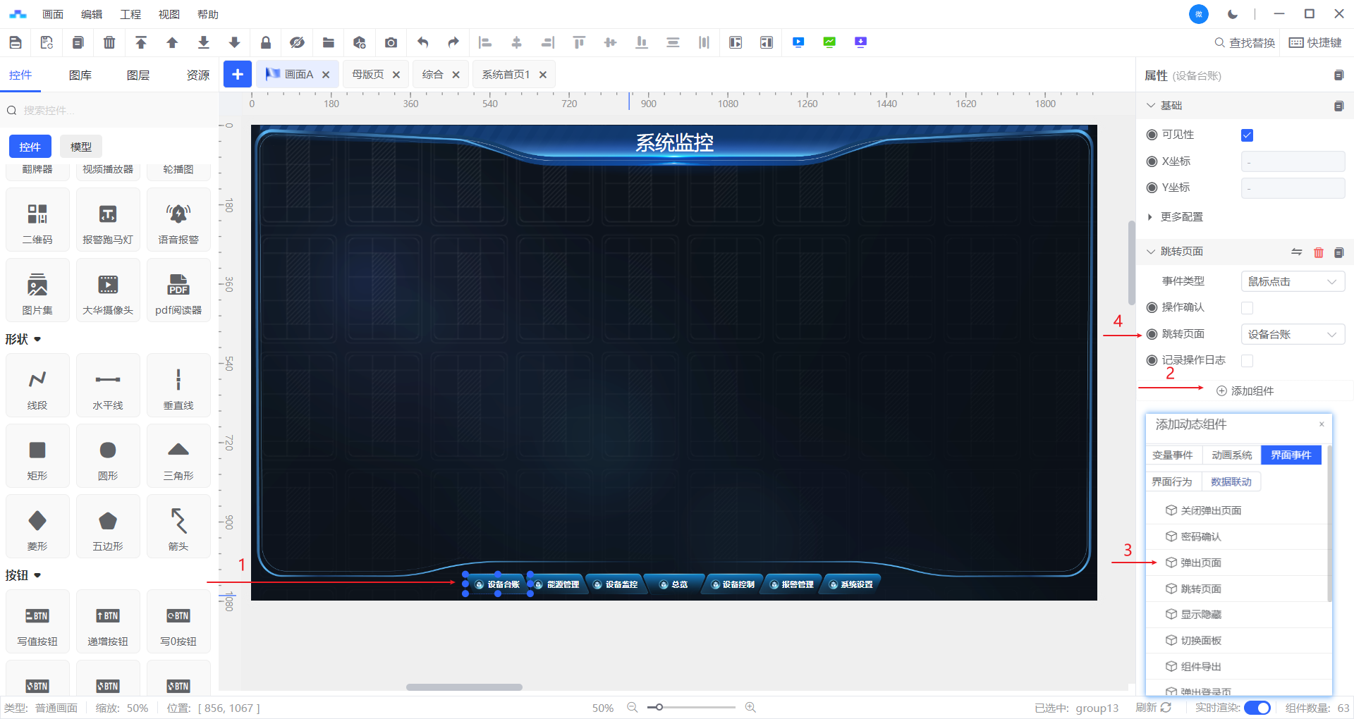Click the red delete icon in 跳转页面 section
The image size is (1354, 719).
click(1318, 252)
